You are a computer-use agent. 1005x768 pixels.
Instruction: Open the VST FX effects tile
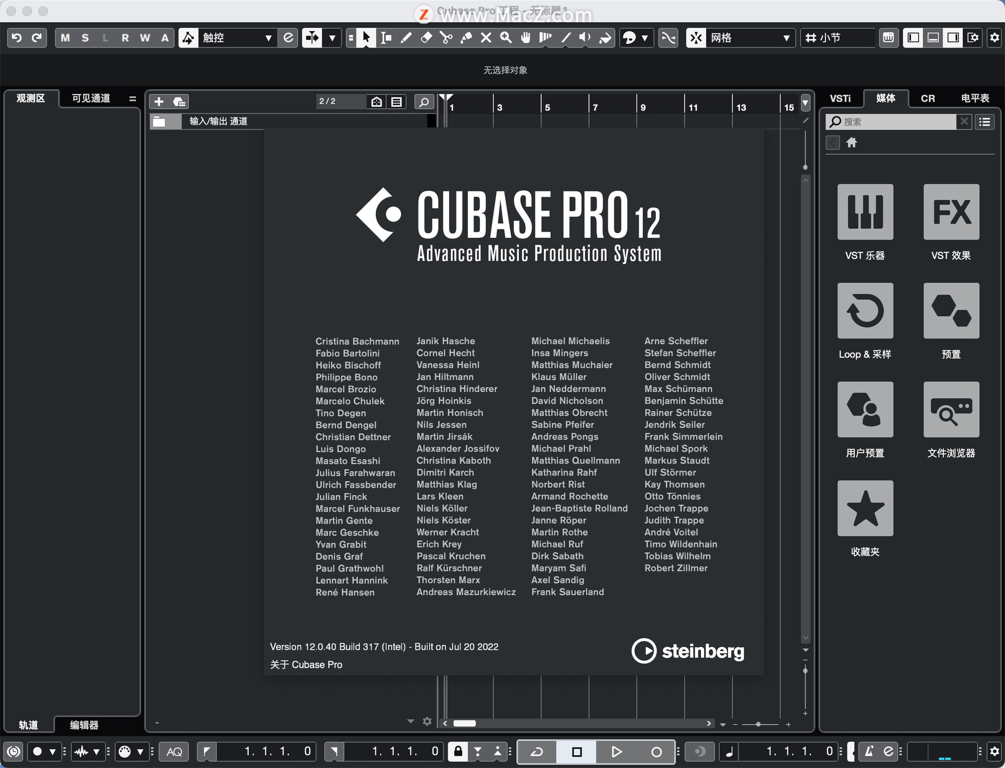951,212
